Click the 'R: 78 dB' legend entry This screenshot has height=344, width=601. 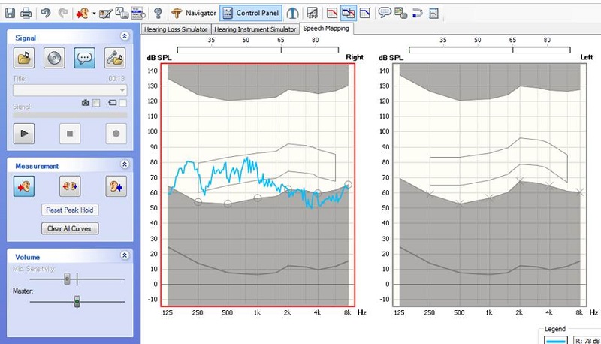[x=587, y=340]
